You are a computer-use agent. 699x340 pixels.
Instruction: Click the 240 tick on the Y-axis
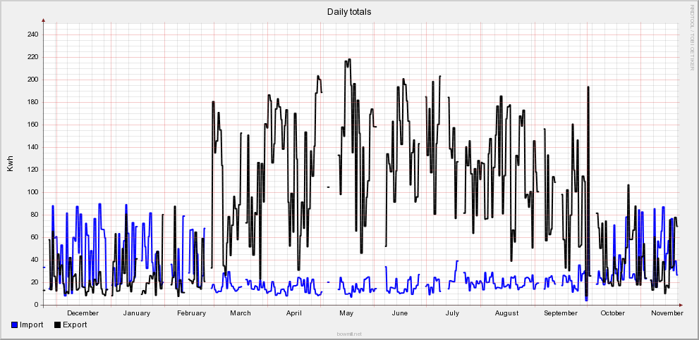(32, 34)
